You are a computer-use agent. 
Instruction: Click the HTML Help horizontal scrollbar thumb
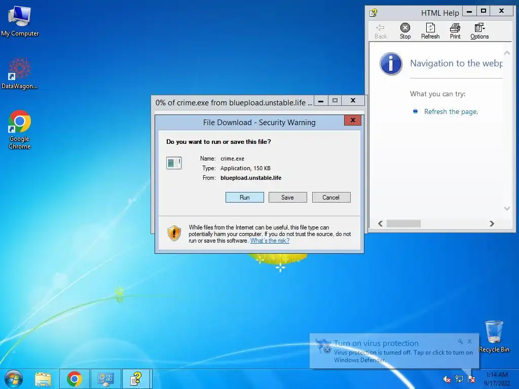[403, 223]
